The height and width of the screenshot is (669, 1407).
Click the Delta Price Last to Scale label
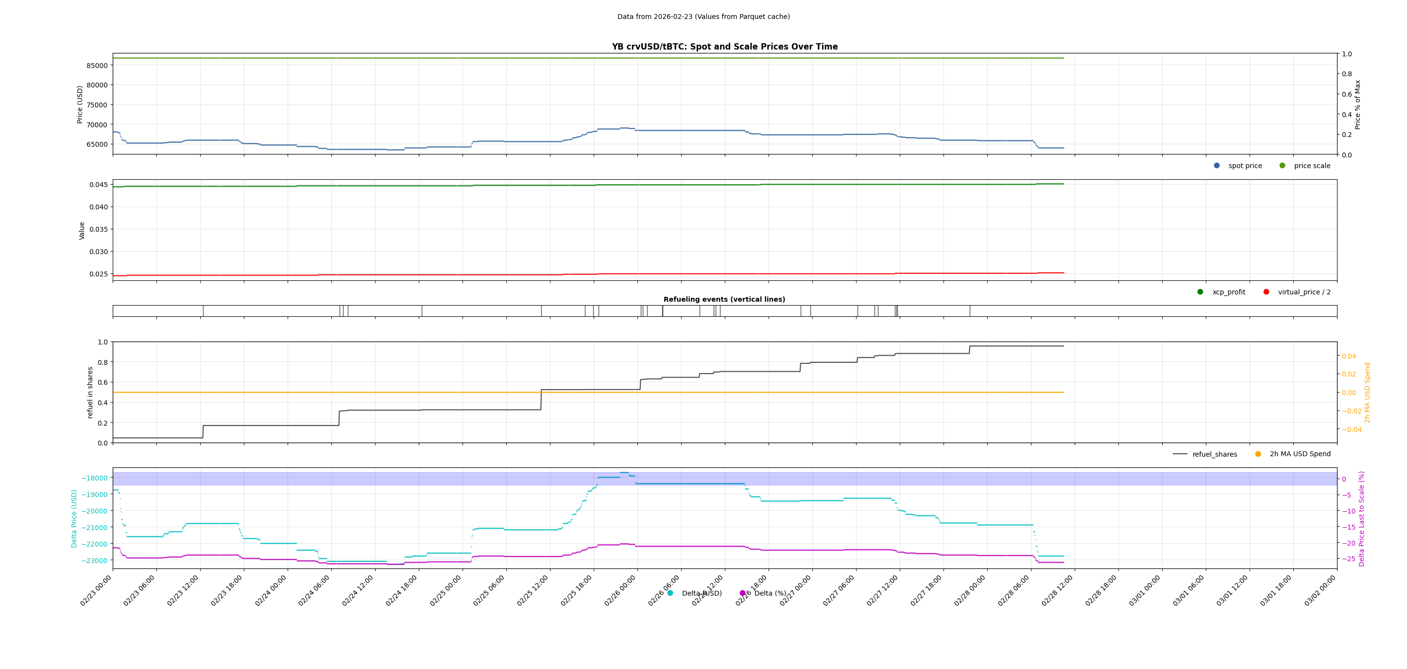click(1361, 518)
